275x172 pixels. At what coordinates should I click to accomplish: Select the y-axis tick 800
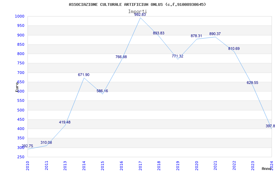[21, 54]
